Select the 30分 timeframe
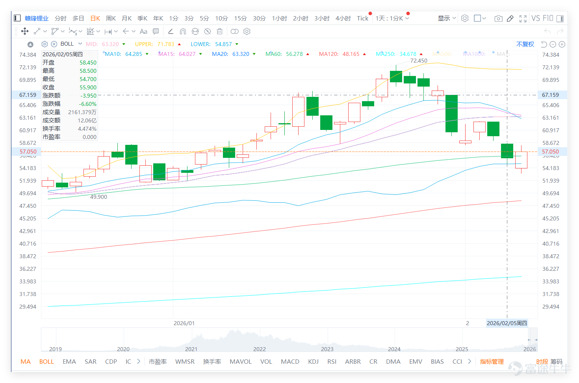 point(259,18)
